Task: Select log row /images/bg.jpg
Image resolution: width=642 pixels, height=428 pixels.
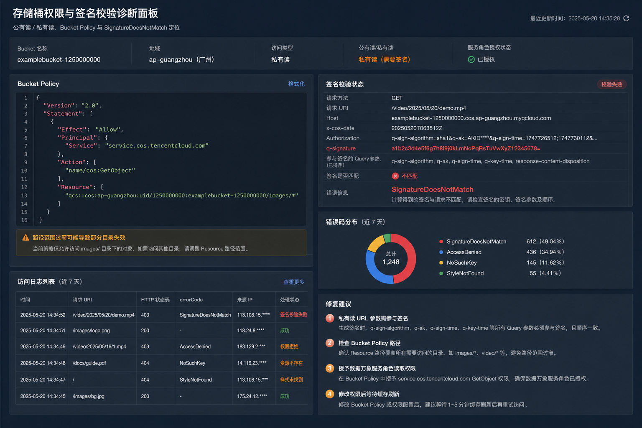Action: tap(162, 396)
